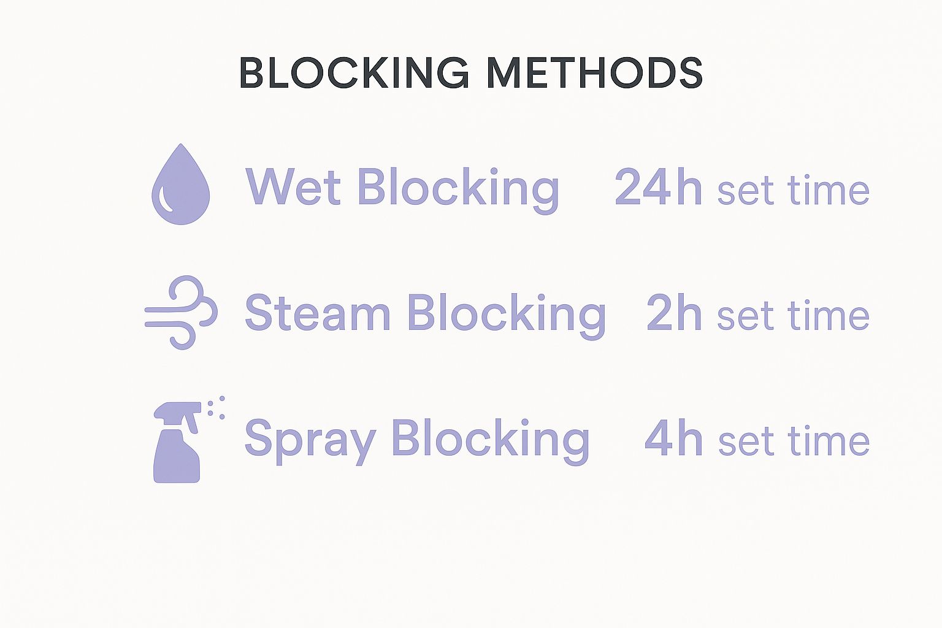
Task: Select the word Wet
Action: [x=293, y=186]
